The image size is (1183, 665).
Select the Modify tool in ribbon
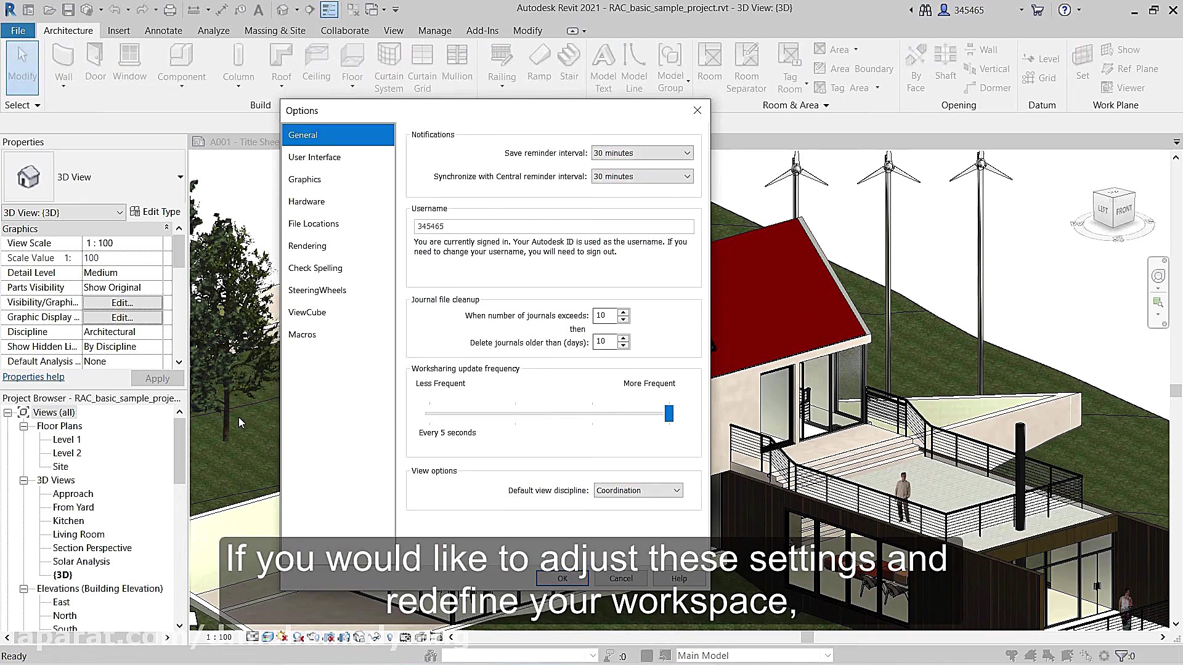click(x=22, y=66)
